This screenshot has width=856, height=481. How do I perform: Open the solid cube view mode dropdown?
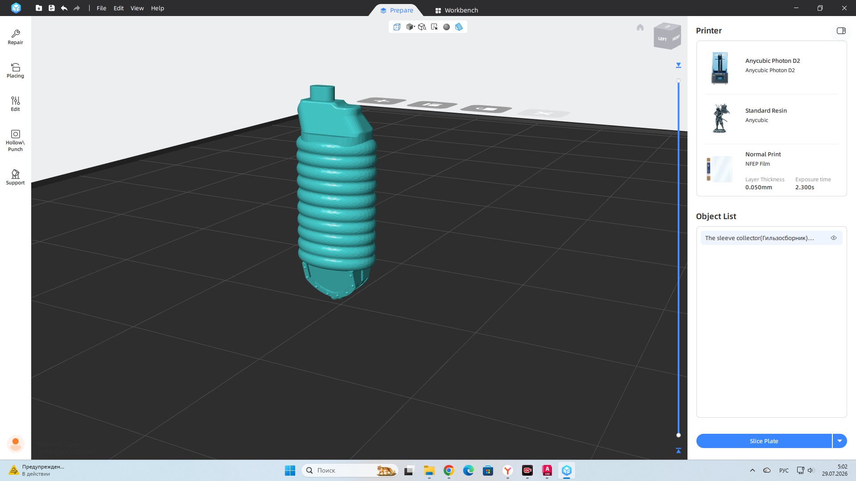[x=410, y=27]
